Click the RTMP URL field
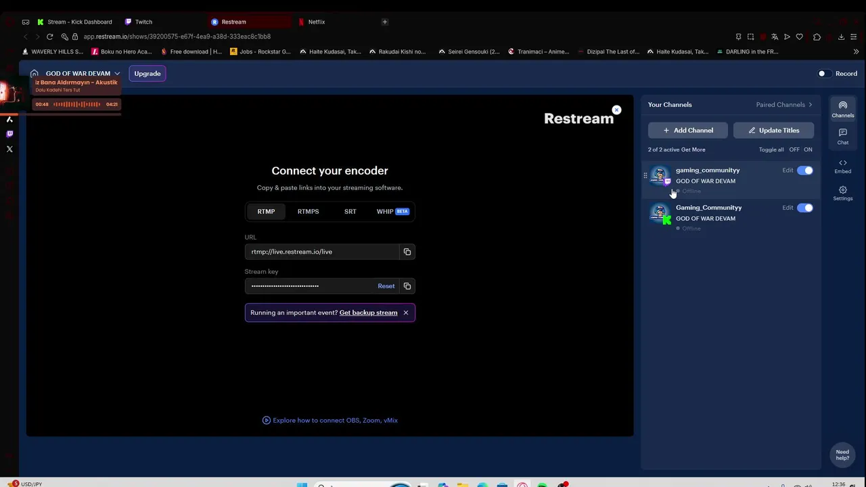 coord(322,252)
